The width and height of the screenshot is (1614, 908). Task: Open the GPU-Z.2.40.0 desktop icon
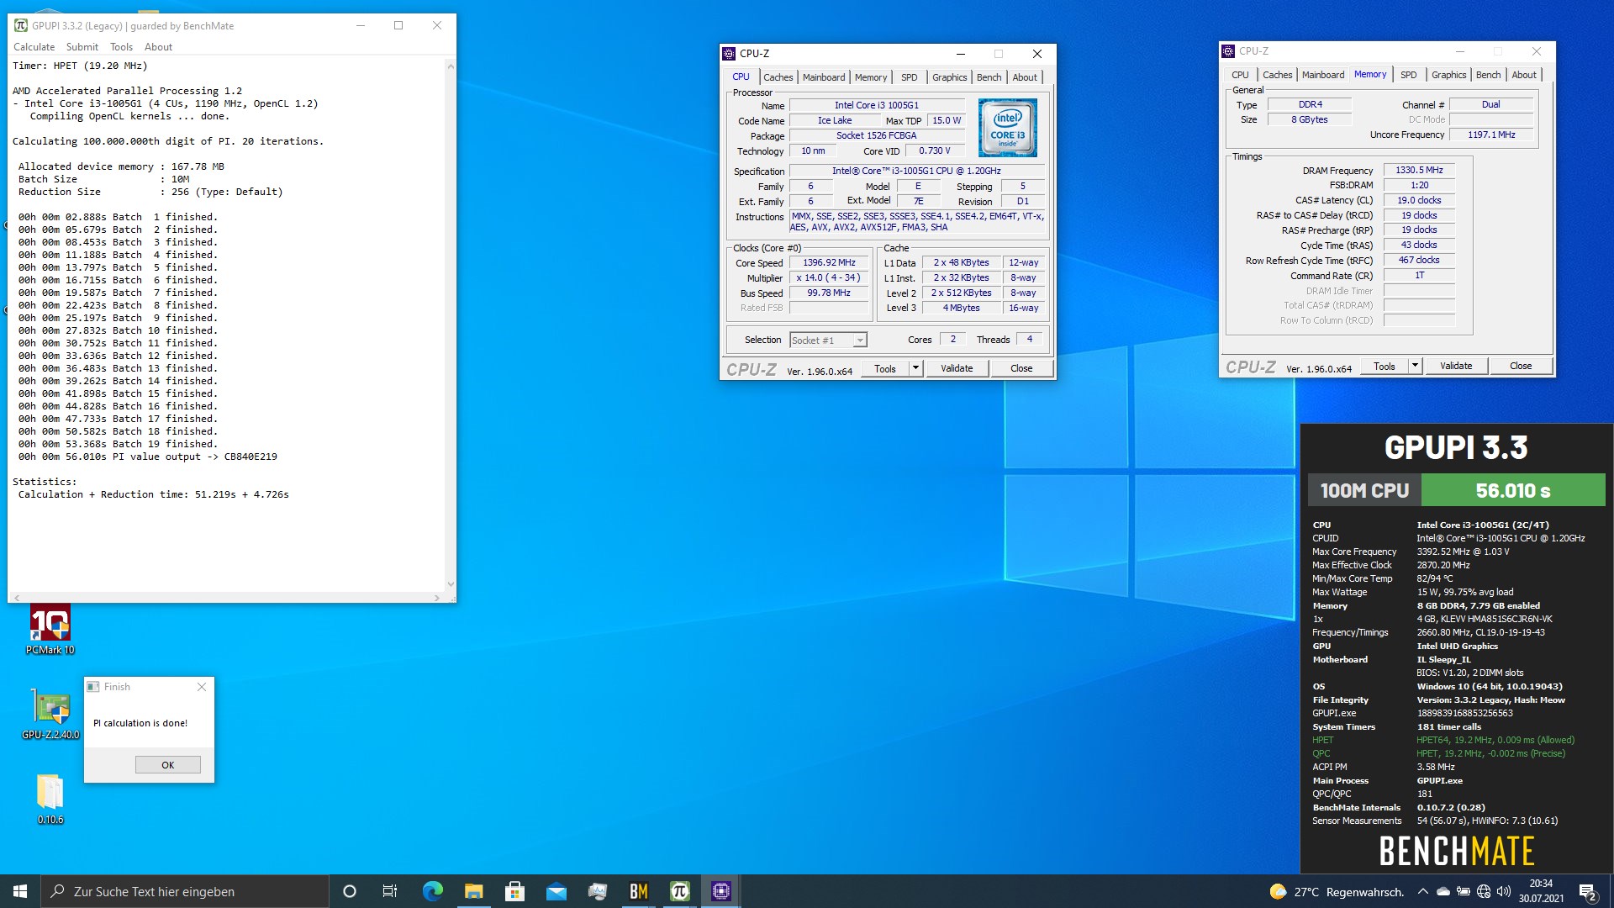tap(50, 715)
